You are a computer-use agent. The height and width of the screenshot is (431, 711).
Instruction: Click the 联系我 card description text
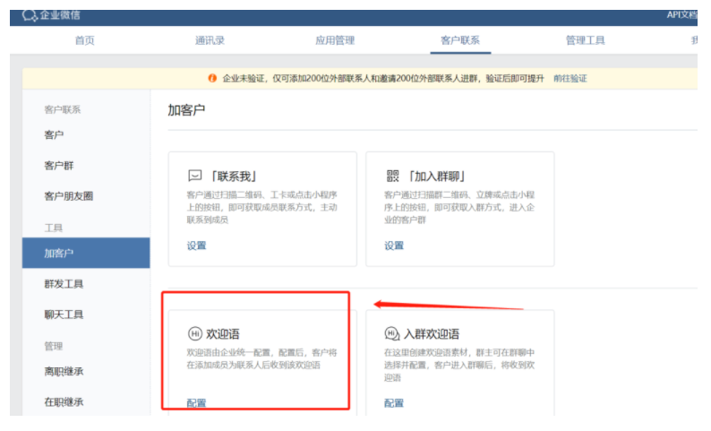coord(261,207)
